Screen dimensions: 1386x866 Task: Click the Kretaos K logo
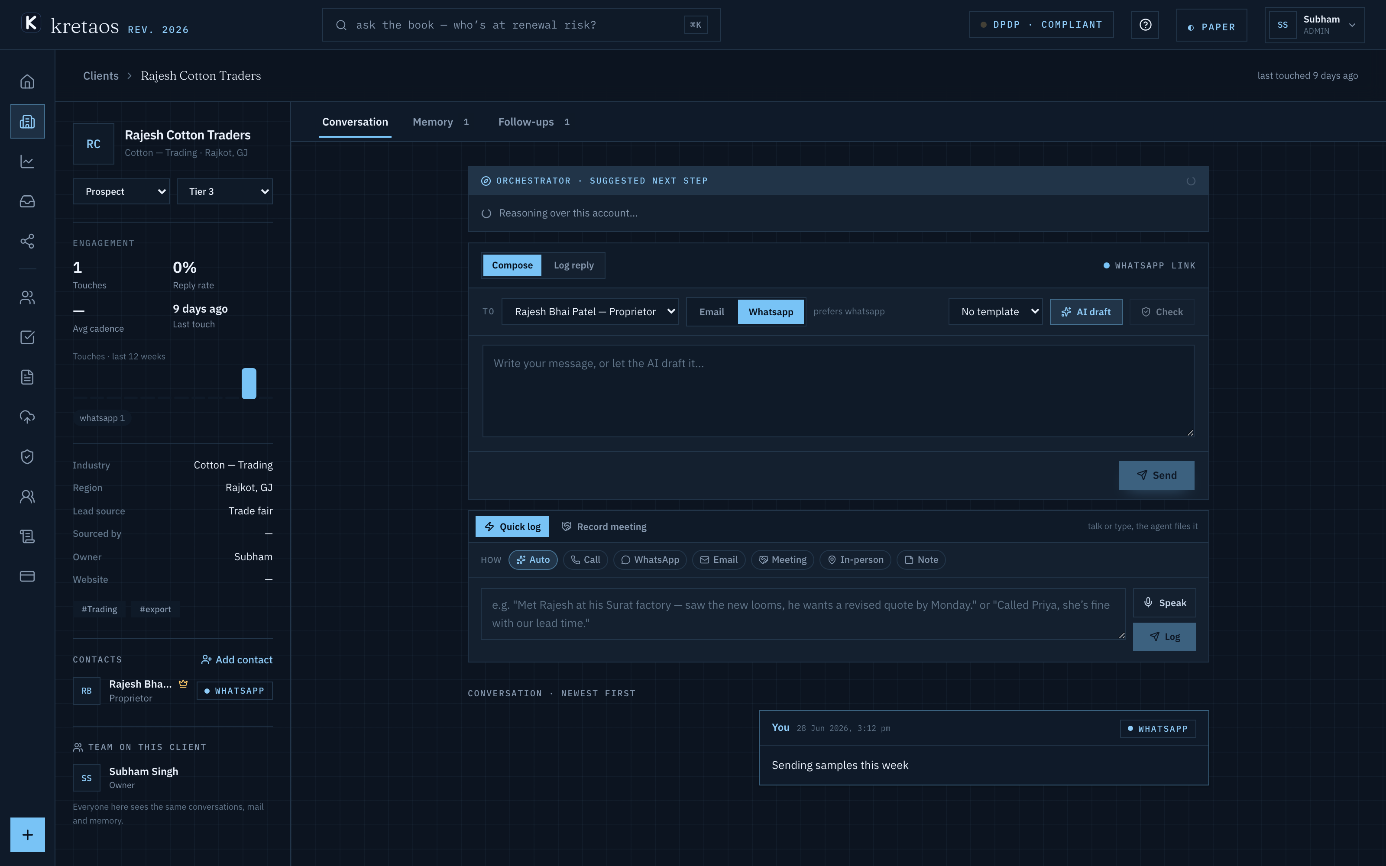pos(31,23)
